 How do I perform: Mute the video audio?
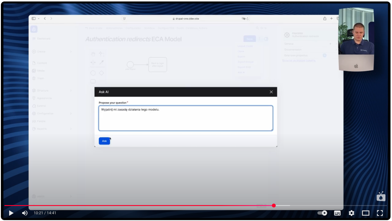(24, 213)
